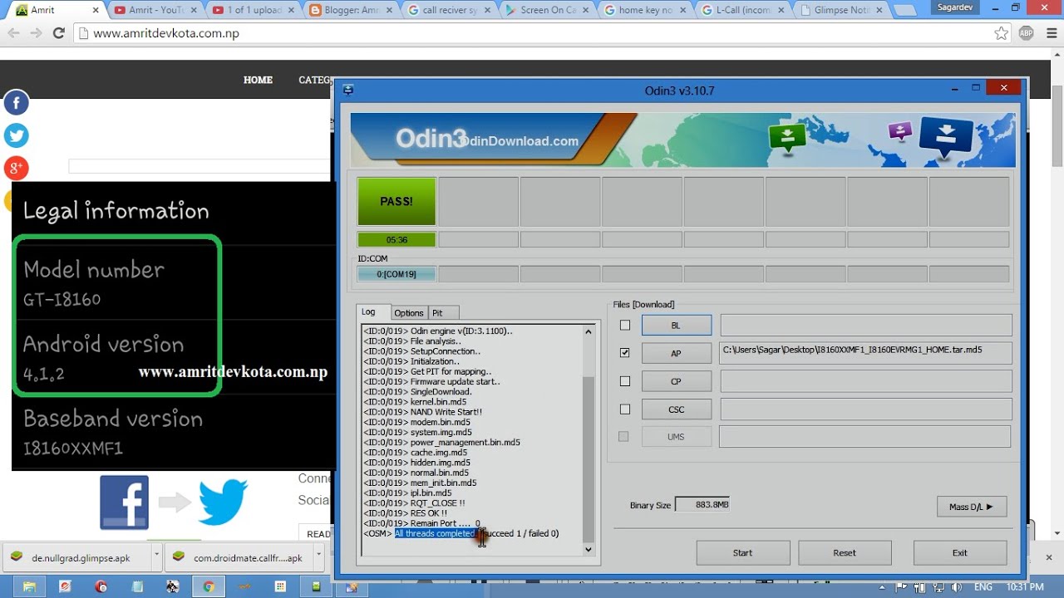Switch to the Options tab in Odin
Screen dimensions: 1064x598
pos(409,313)
